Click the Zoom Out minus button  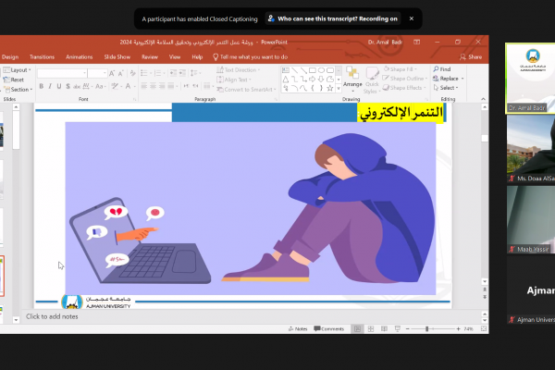point(407,329)
